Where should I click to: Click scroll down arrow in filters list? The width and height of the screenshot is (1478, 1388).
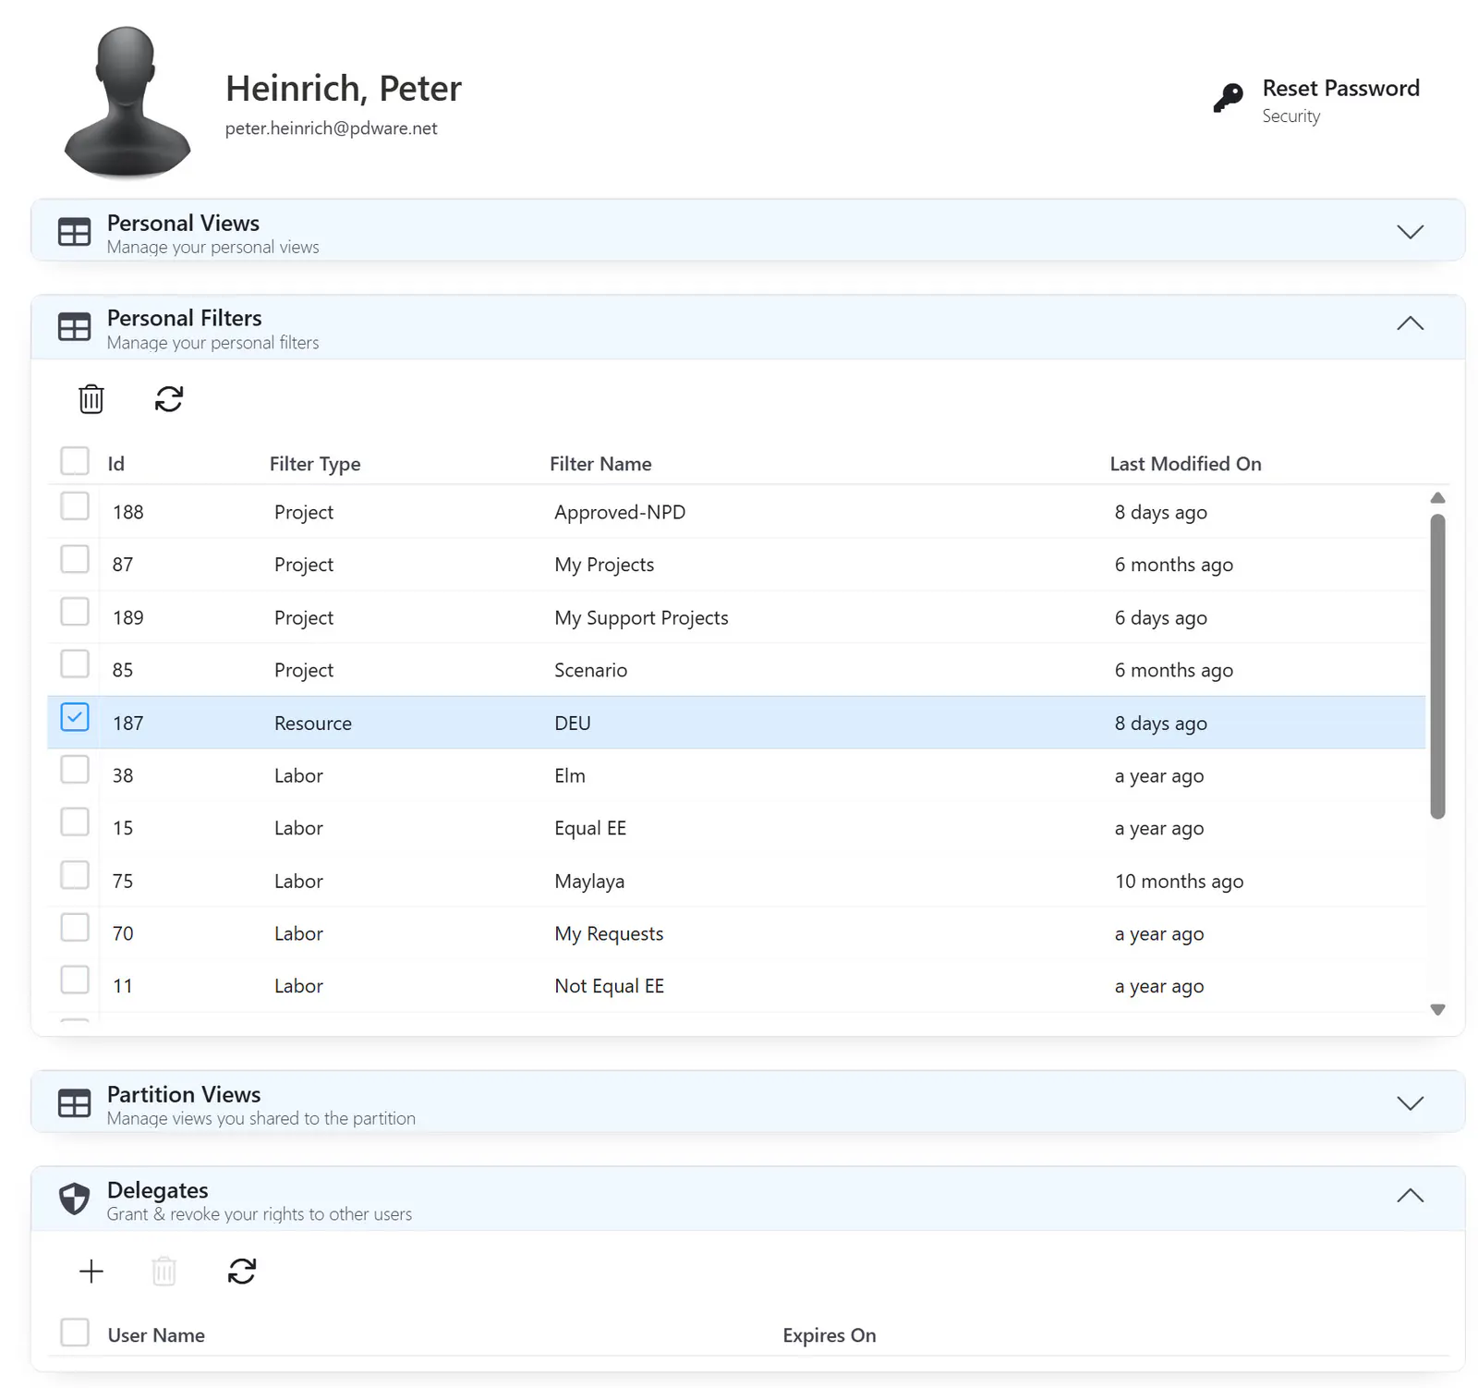[1437, 1010]
